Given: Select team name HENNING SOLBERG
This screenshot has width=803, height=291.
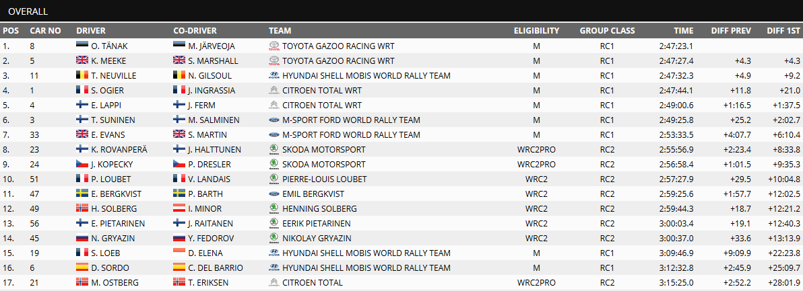Looking at the screenshot, I should coord(319,209).
